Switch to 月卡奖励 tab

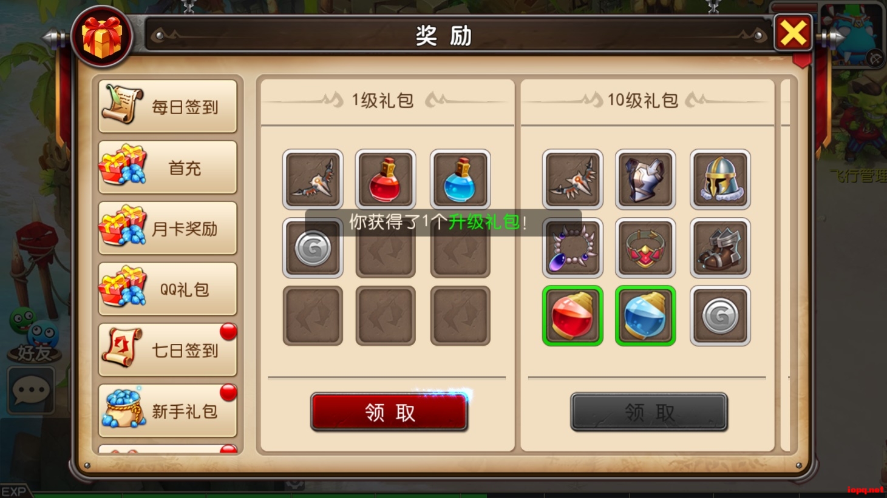[168, 228]
